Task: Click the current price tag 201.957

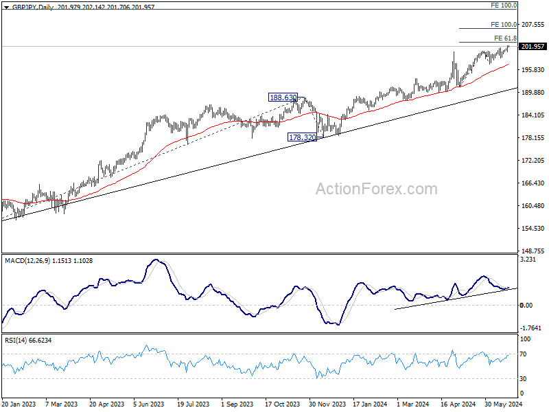Action: [533, 47]
